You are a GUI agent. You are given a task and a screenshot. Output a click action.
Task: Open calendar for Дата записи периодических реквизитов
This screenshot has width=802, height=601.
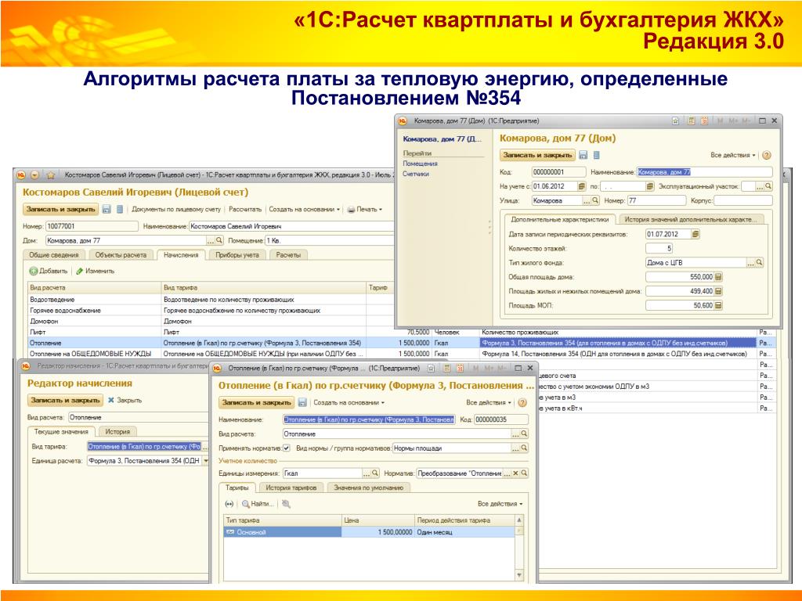click(695, 234)
